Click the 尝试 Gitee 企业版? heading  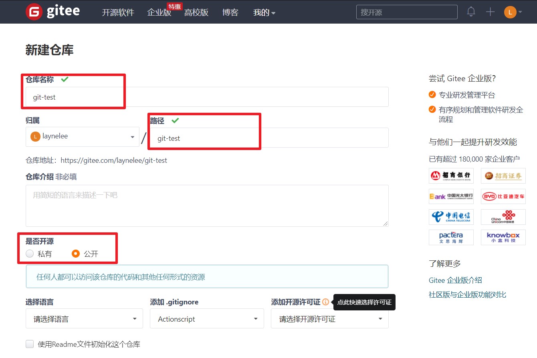tap(462, 78)
